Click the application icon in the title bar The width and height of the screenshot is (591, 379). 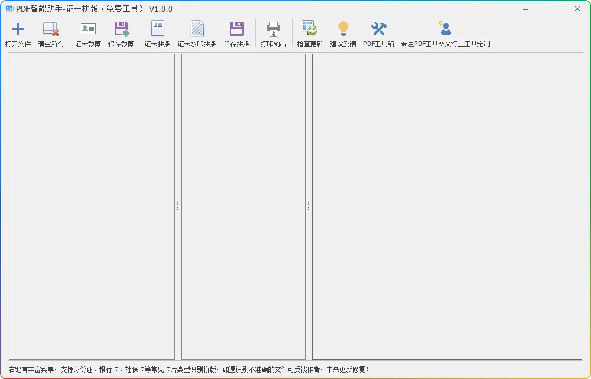click(9, 9)
